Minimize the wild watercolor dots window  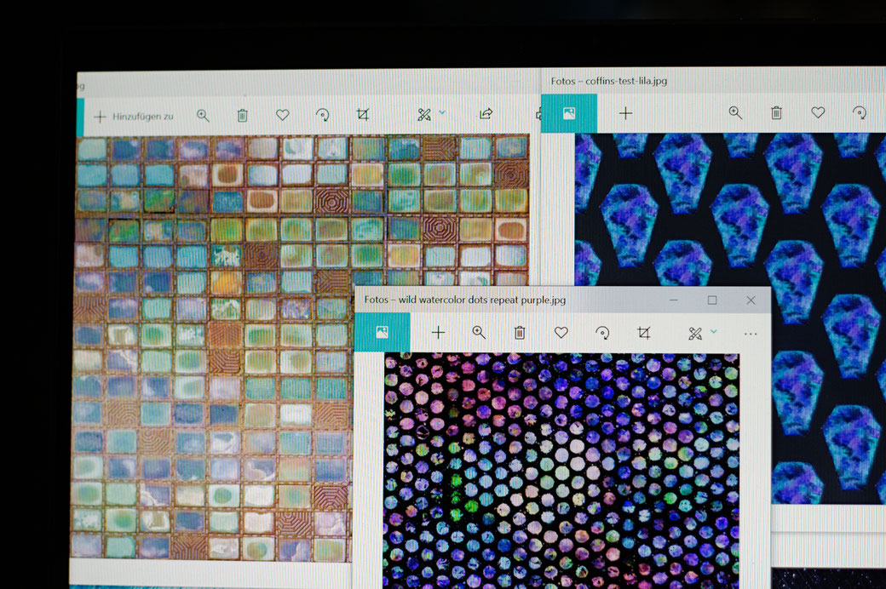click(x=674, y=300)
